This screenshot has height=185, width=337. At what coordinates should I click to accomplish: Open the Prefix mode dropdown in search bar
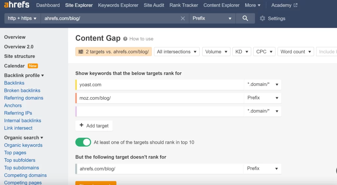212,18
